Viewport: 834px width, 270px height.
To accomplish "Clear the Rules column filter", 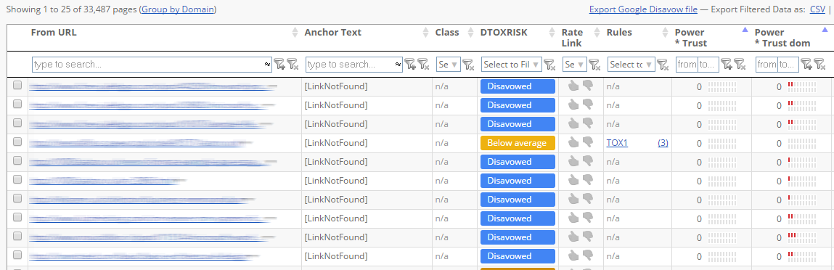I will 662,65.
